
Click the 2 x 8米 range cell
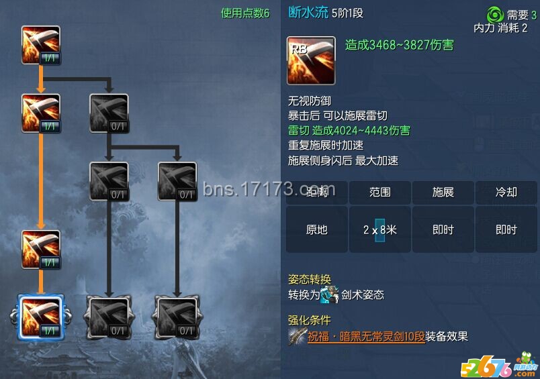pyautogui.click(x=380, y=229)
